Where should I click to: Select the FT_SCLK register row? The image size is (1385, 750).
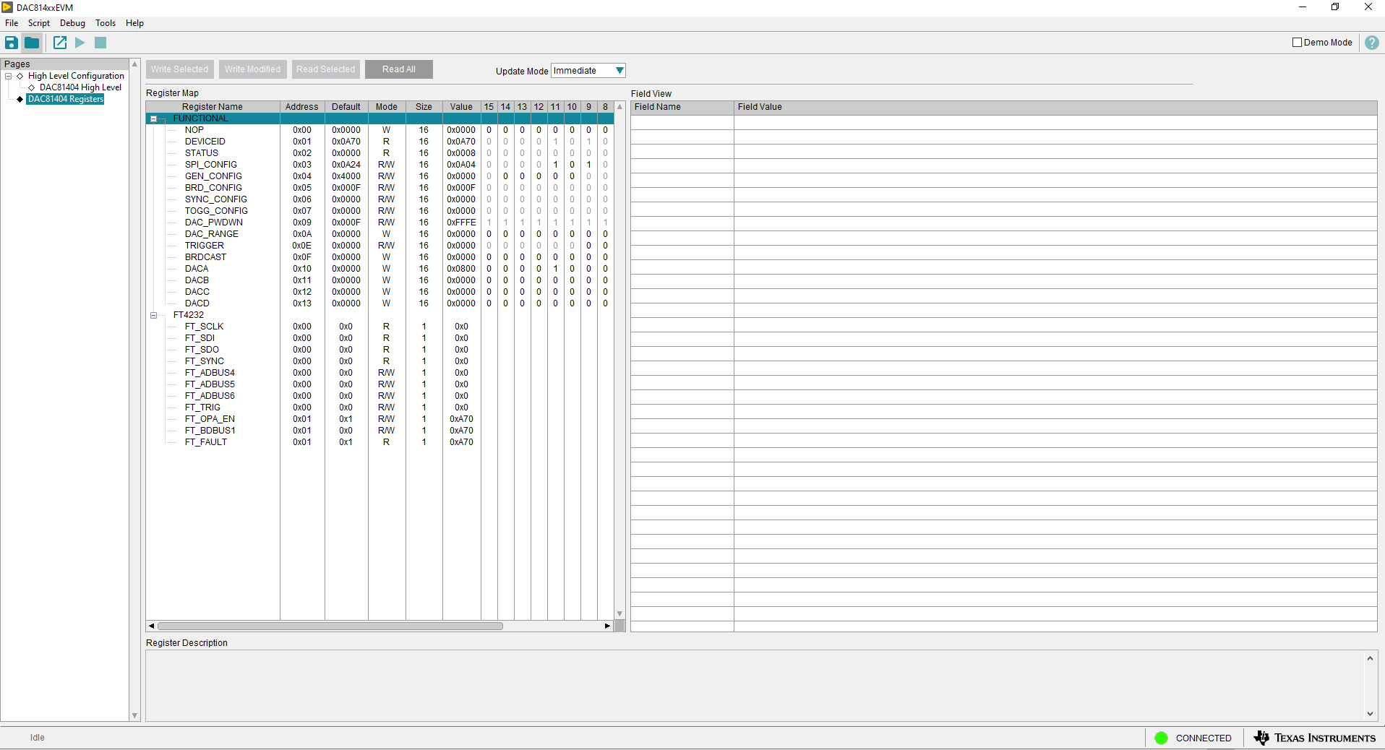click(380, 327)
